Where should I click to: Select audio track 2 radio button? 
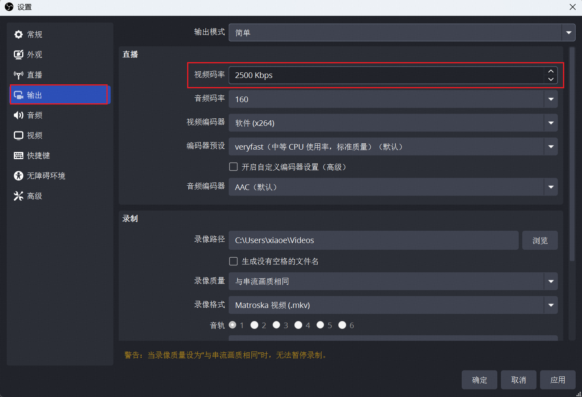tap(254, 325)
